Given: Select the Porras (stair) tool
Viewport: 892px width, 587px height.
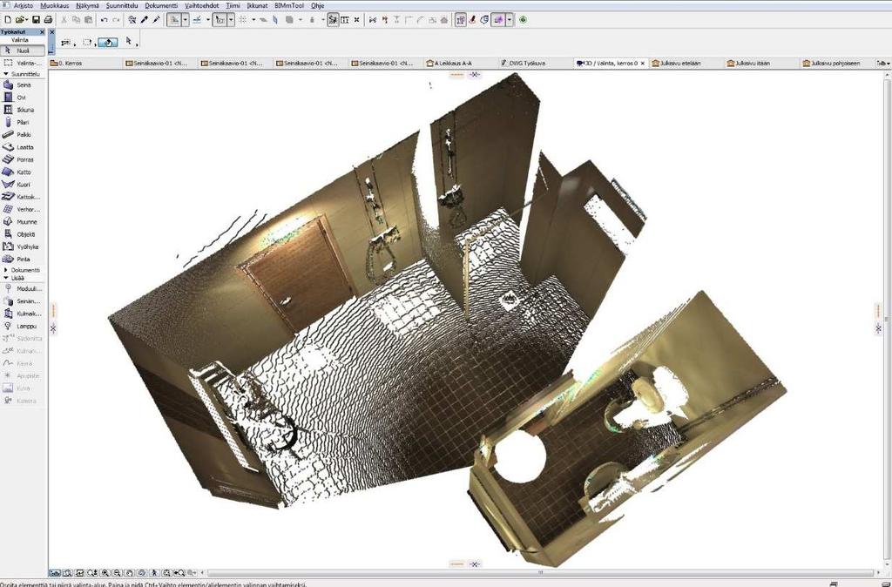Looking at the screenshot, I should 23,160.
